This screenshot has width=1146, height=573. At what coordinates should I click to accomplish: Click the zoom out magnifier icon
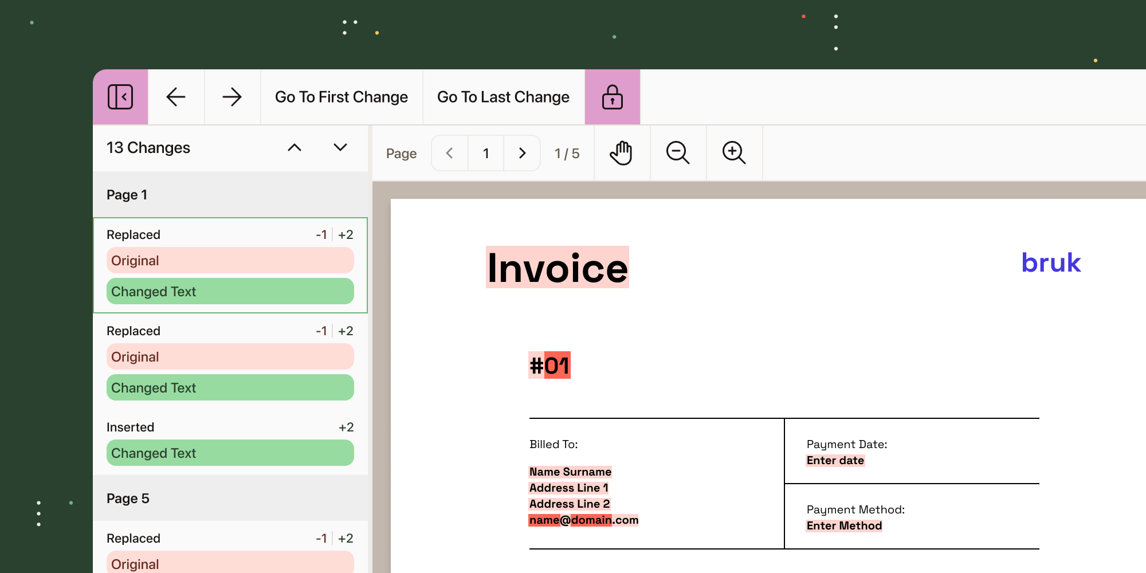point(678,153)
